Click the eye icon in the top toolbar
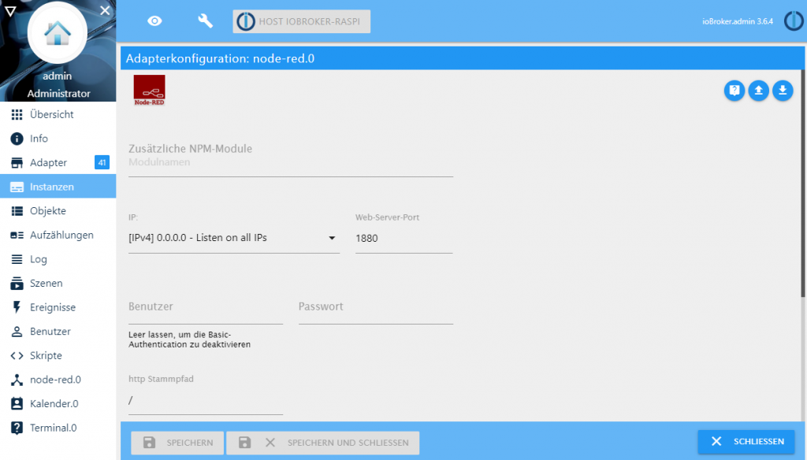The image size is (807, 460). click(154, 21)
